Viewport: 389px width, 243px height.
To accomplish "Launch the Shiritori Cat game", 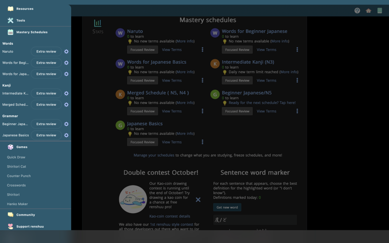I will [16, 166].
